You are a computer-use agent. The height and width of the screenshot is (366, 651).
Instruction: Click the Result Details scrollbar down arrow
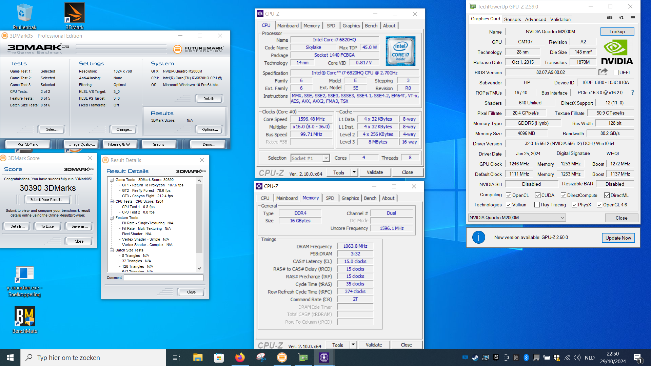199,268
